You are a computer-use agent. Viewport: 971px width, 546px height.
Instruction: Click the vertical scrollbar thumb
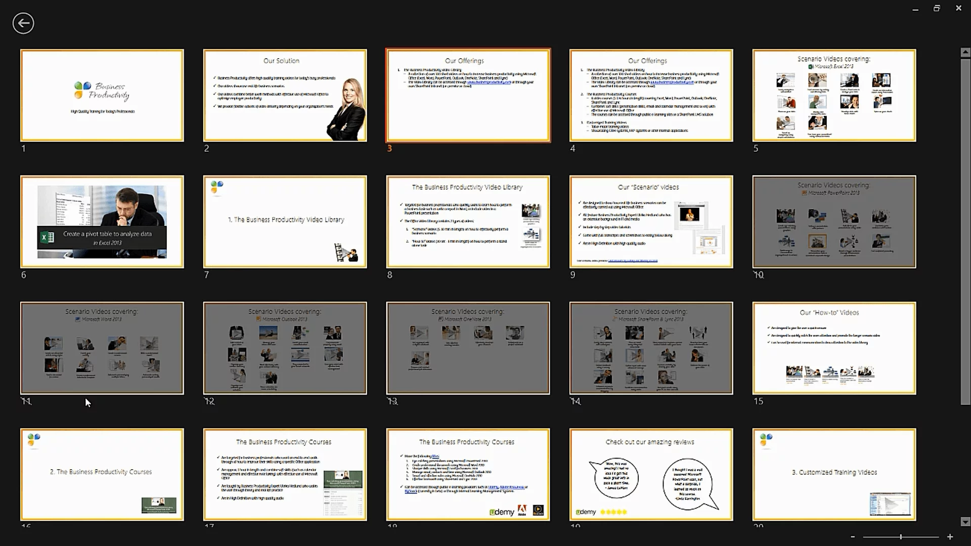pyautogui.click(x=965, y=227)
